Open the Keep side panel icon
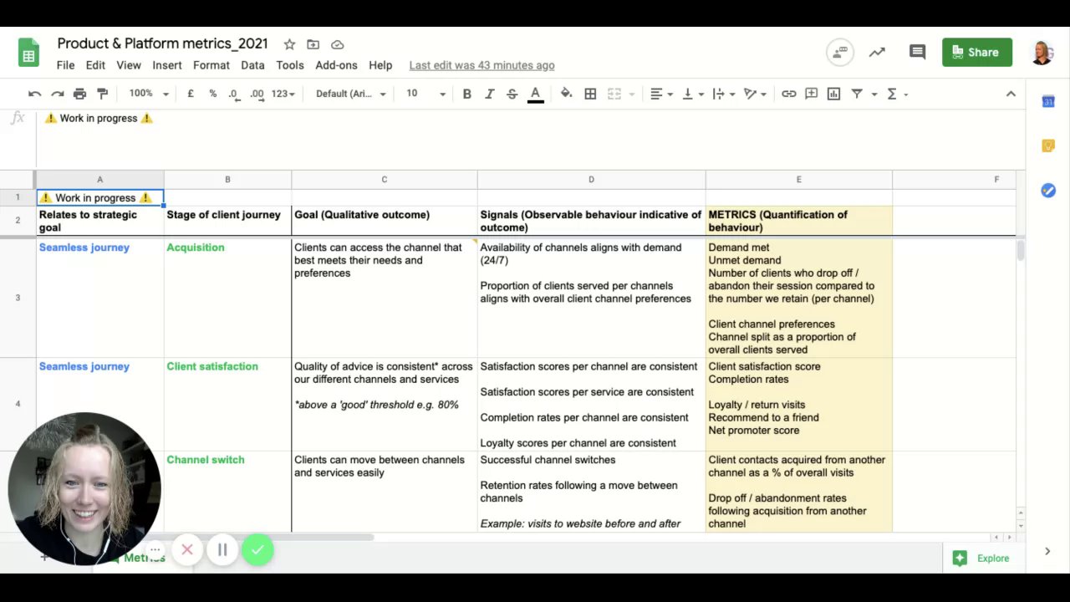The height and width of the screenshot is (602, 1070). pyautogui.click(x=1048, y=146)
